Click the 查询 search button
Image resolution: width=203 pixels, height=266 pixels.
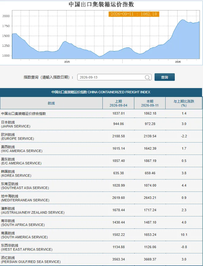point(164,77)
